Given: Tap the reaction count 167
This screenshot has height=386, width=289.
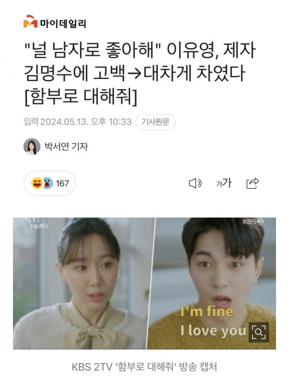Looking at the screenshot, I should [x=62, y=184].
